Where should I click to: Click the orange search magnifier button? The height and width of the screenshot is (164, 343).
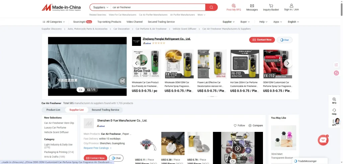211,7
